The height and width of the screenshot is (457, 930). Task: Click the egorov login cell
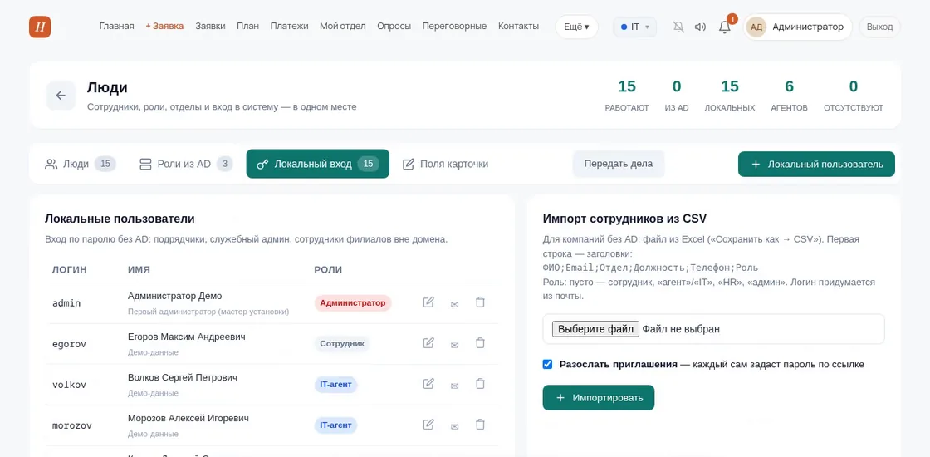[70, 344]
